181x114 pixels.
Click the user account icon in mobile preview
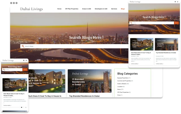(24, 60)
